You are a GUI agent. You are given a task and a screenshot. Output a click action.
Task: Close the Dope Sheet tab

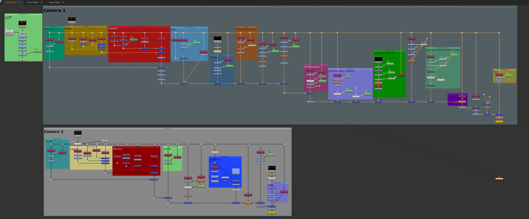(x=63, y=2)
